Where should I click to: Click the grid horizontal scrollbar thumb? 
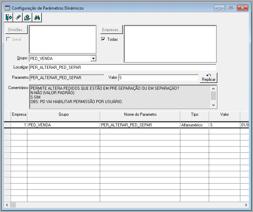(x=13, y=205)
